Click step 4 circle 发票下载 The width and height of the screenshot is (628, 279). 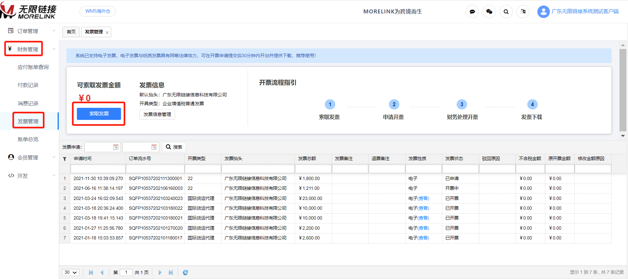[x=532, y=104]
